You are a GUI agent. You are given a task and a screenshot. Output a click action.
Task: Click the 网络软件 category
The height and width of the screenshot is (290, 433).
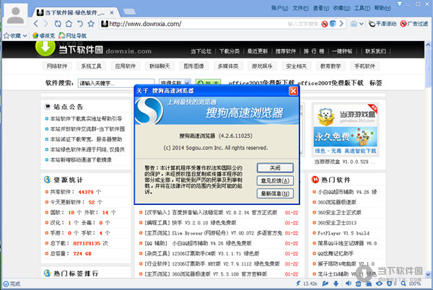[57, 66]
